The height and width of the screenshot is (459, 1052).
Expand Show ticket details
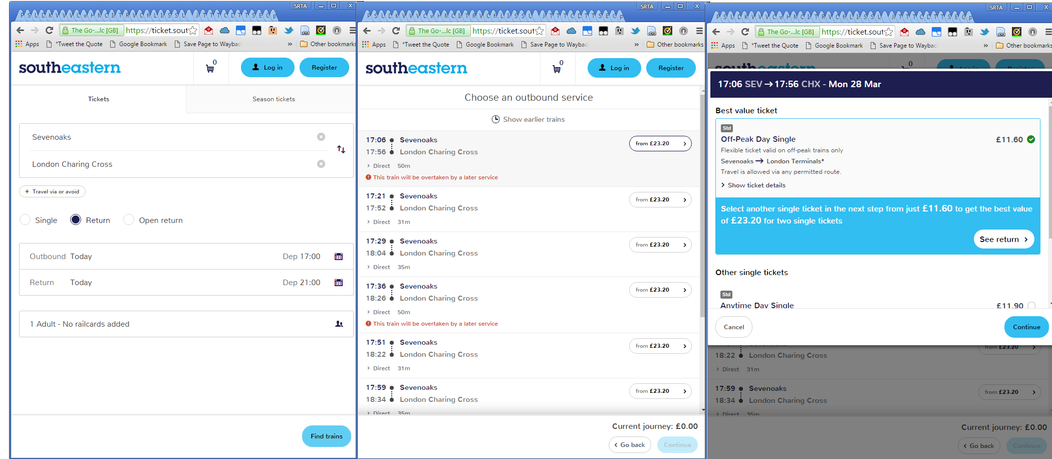point(756,185)
